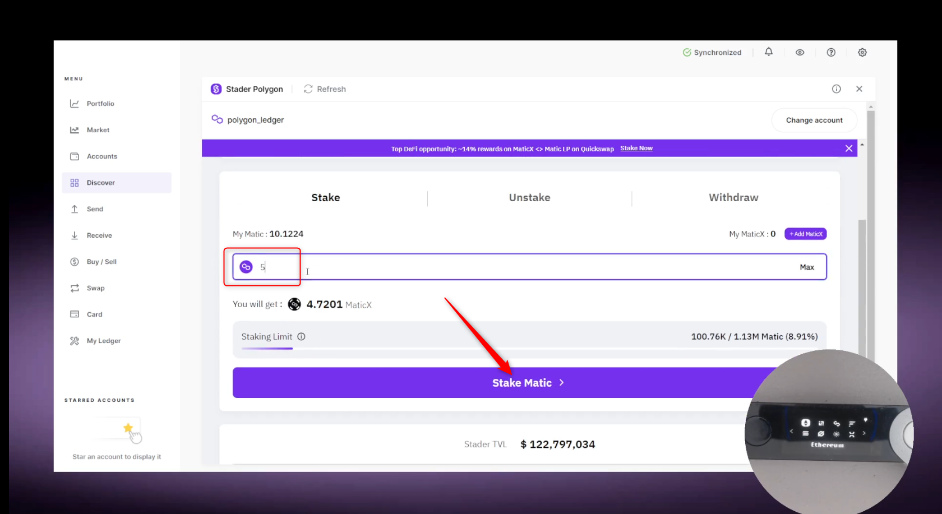Screen dimensions: 942x514
Task: Click the Swap arrows icon
Action: click(75, 288)
